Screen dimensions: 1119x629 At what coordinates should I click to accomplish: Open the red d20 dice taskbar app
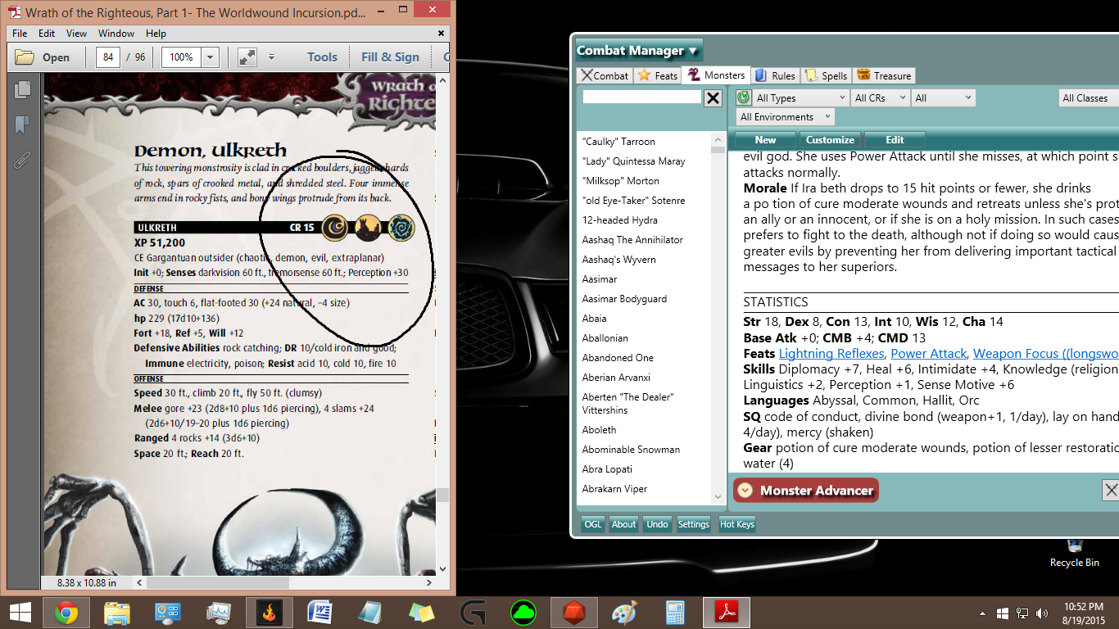[x=574, y=613]
